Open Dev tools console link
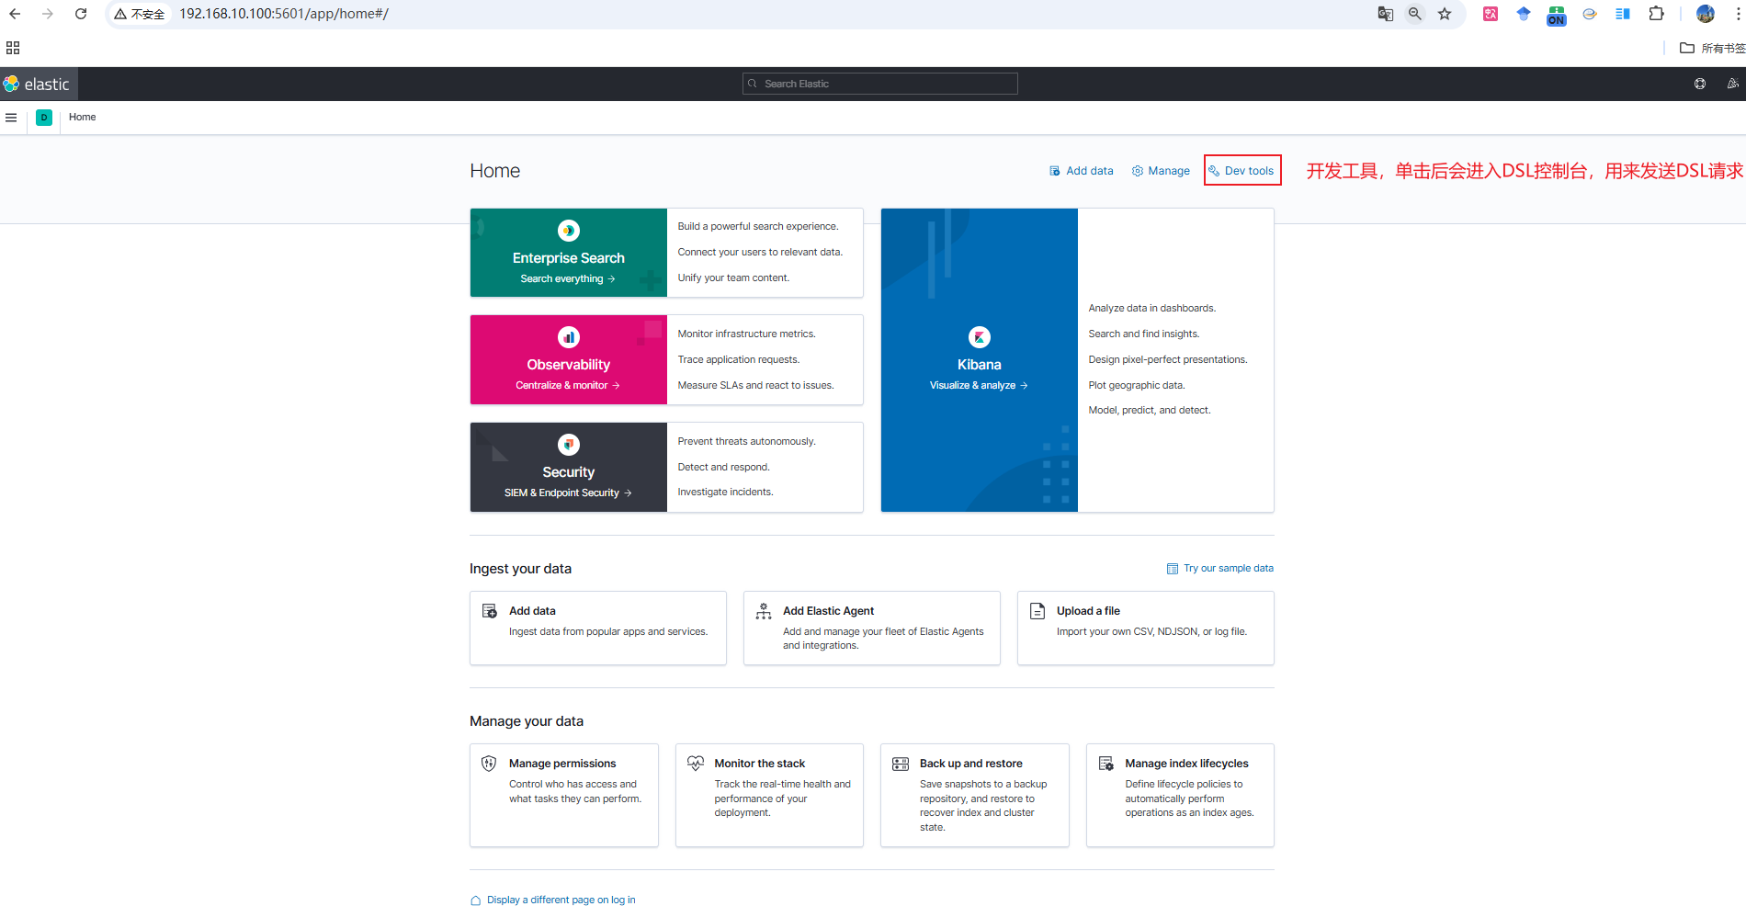The width and height of the screenshot is (1746, 906). pos(1241,171)
